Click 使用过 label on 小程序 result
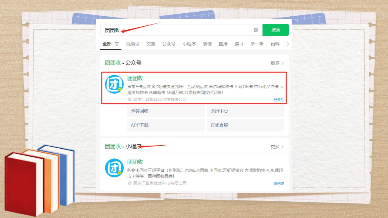This screenshot has height=218, width=388. click(x=279, y=183)
